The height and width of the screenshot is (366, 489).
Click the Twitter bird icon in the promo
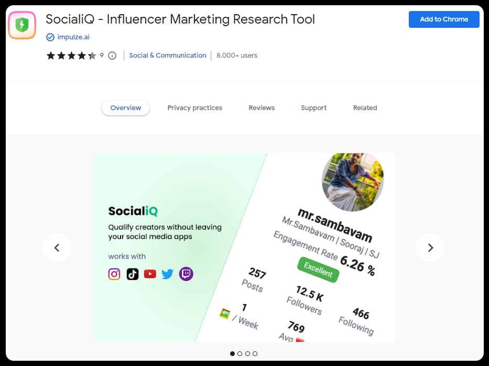tap(168, 274)
